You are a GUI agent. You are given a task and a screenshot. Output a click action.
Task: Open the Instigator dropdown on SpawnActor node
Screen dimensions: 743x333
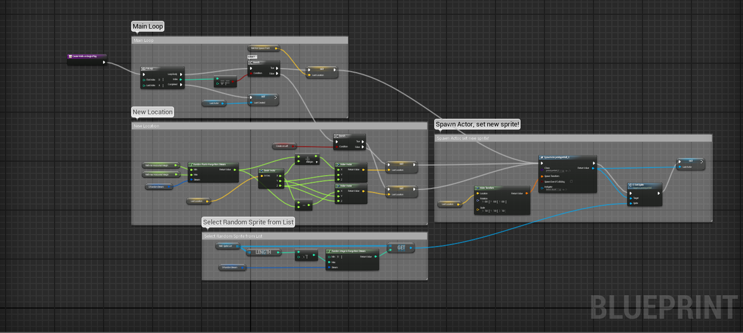(x=554, y=189)
